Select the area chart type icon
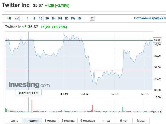This screenshot has height=124, width=166. point(17,18)
